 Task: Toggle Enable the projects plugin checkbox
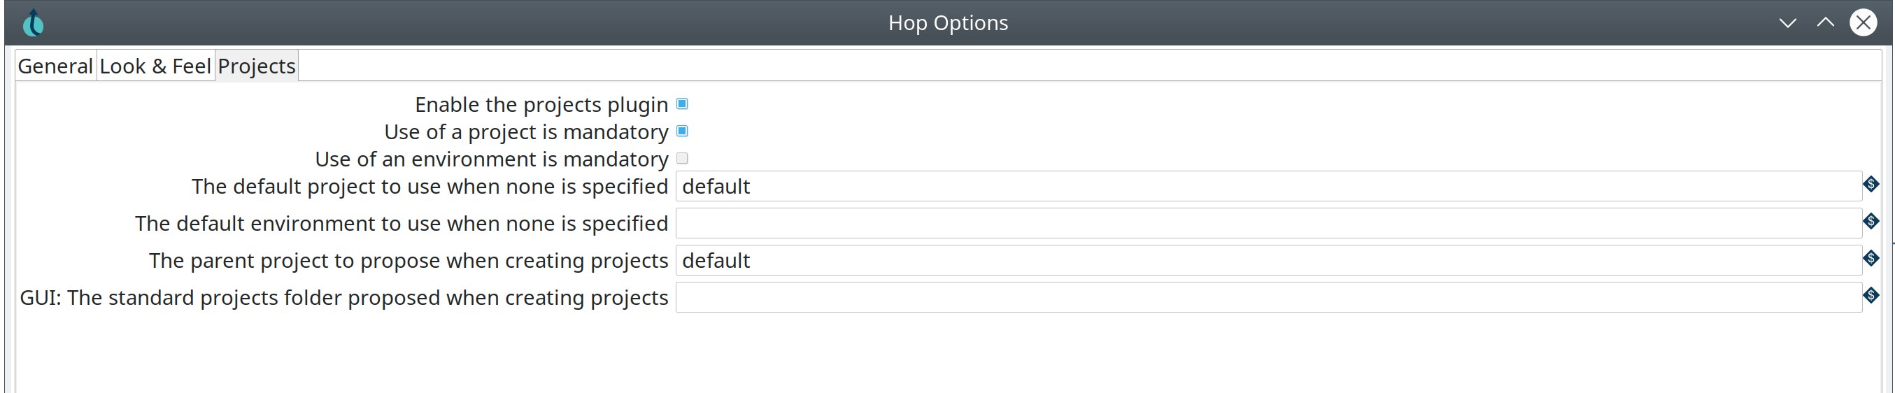pos(682,103)
